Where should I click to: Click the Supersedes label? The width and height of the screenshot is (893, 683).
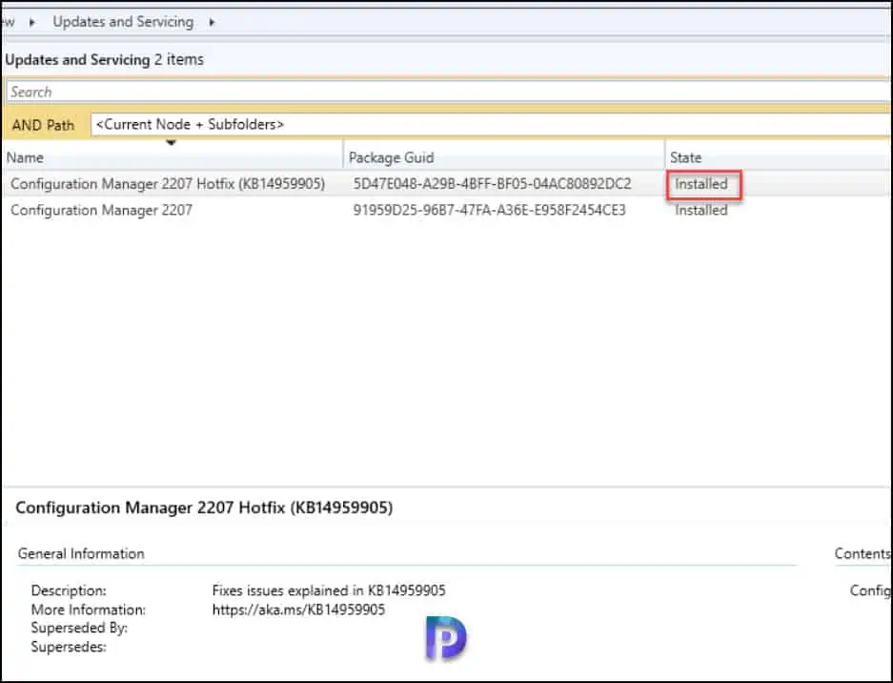[x=69, y=647]
